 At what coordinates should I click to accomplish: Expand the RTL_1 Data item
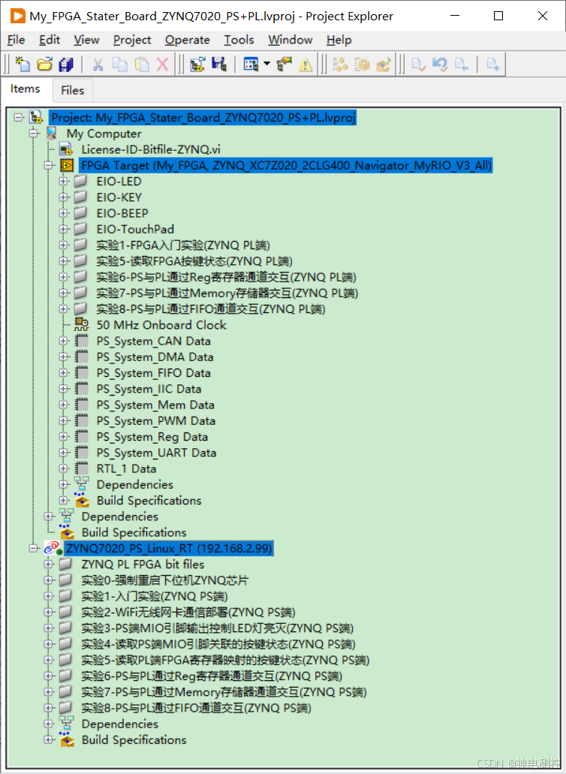point(63,468)
